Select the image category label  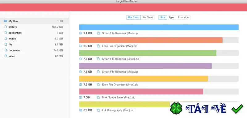12,39
